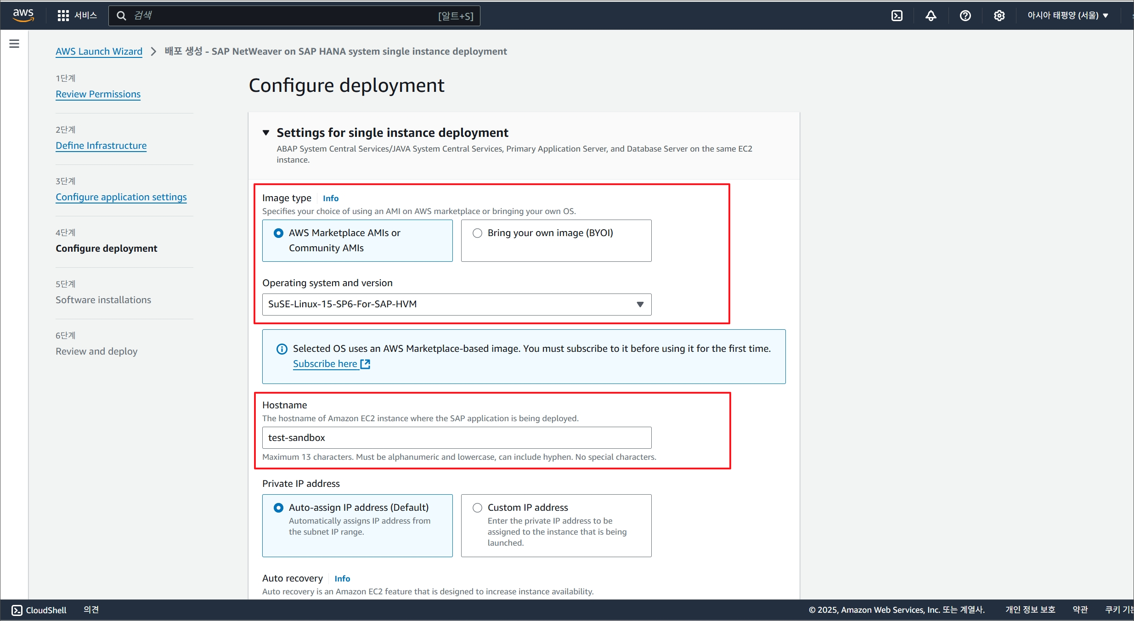
Task: Select AWS Marketplace AMIs or Community AMIs
Action: pyautogui.click(x=357, y=241)
